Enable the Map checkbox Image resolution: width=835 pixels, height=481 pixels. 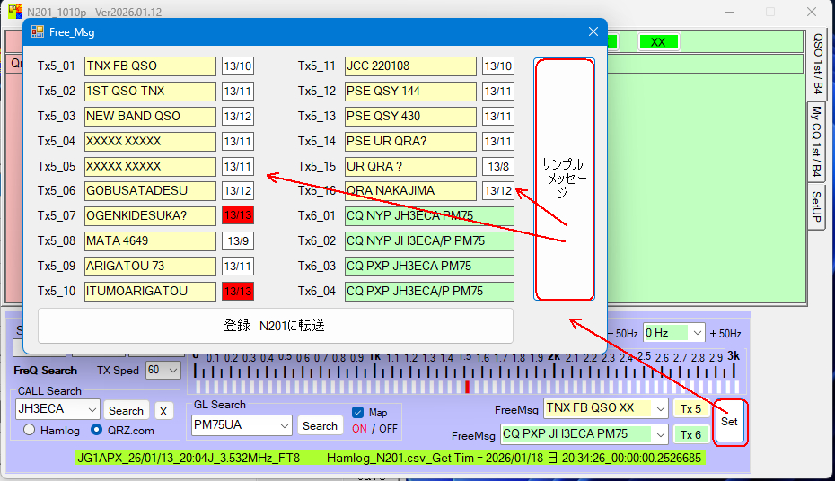coord(359,413)
